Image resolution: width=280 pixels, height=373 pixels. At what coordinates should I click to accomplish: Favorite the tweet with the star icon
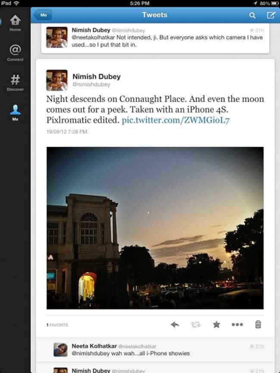216,324
